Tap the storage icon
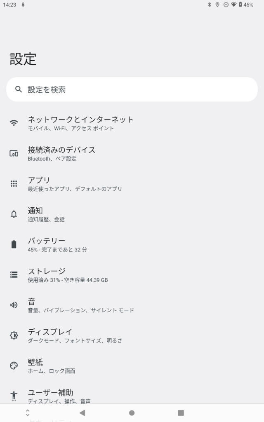The height and width of the screenshot is (422, 264). (x=14, y=274)
